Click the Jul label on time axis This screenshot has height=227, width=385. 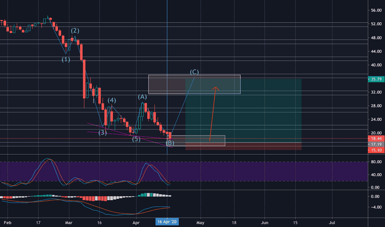(x=332, y=222)
